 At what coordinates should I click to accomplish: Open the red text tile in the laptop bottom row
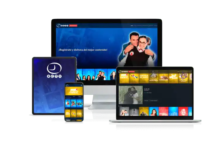(163, 111)
